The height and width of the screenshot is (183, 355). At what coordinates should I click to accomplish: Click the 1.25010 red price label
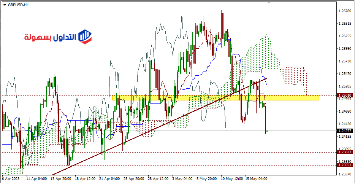(345, 95)
